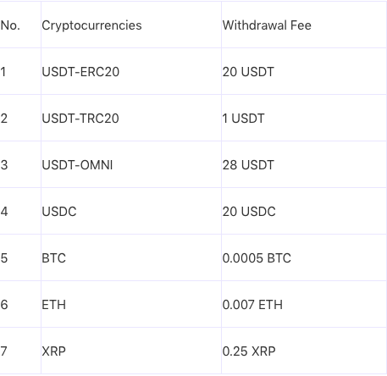
Task: Click the 28 USDT fee value
Action: click(248, 165)
